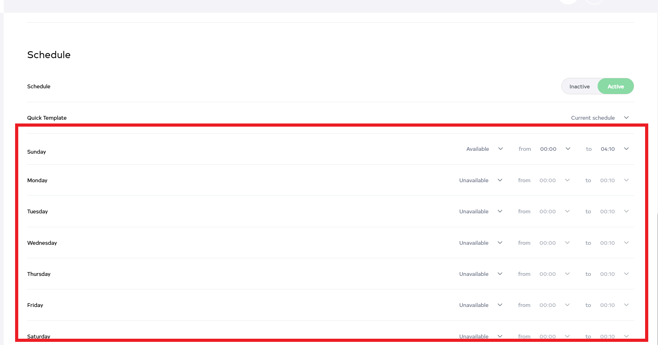Click the chevron for Friday's from time

[567, 305]
